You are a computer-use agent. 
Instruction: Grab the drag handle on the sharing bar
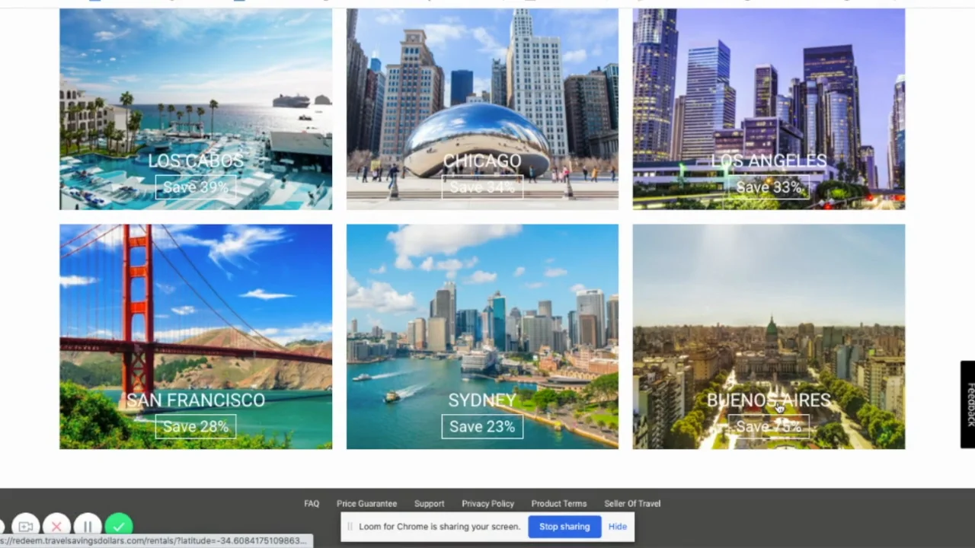(350, 527)
